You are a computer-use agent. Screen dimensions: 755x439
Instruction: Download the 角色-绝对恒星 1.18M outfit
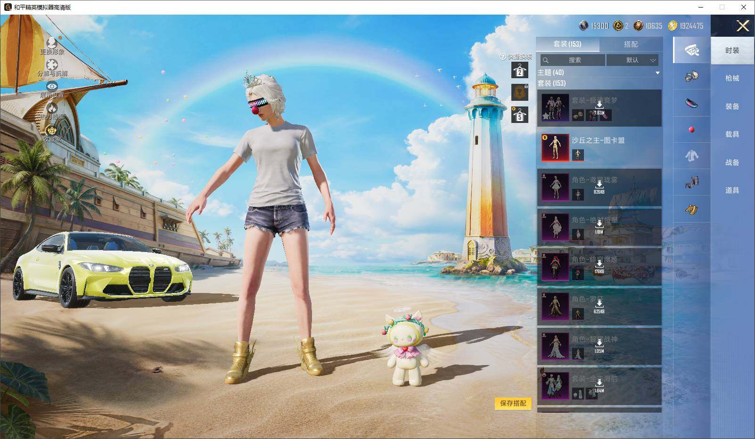point(599,227)
